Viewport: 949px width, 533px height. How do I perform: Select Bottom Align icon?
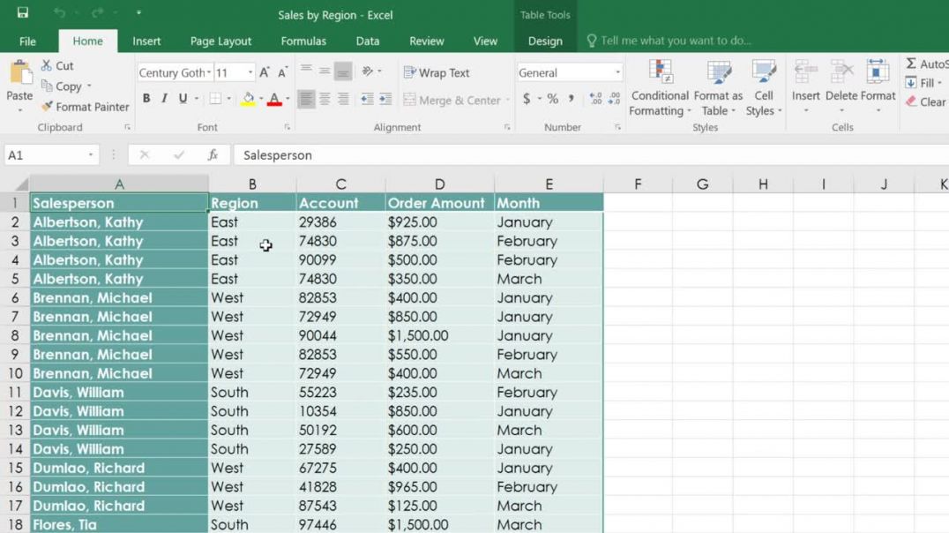[x=342, y=71]
